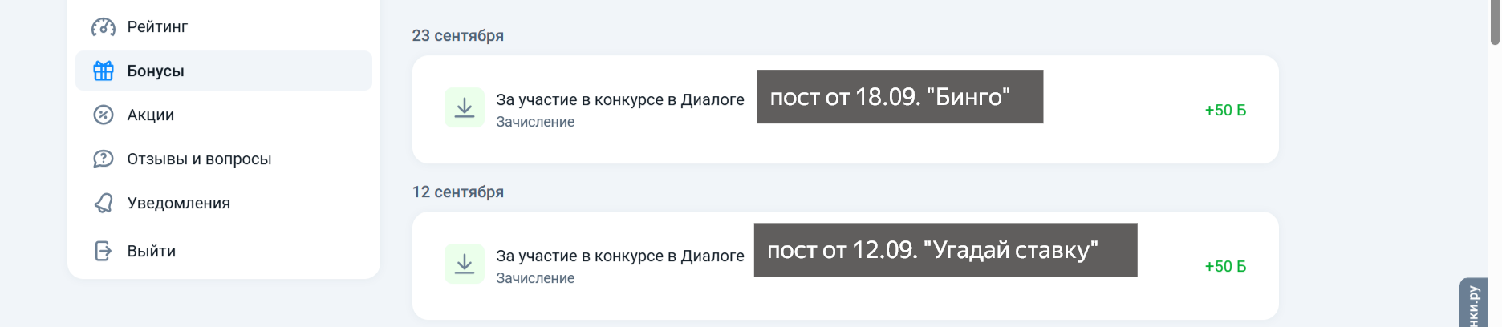Click the Выйти logout icon
Viewport: 1502px width, 327px height.
104,251
